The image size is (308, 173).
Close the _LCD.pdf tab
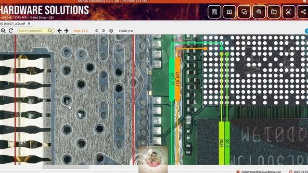[x=29, y=24]
